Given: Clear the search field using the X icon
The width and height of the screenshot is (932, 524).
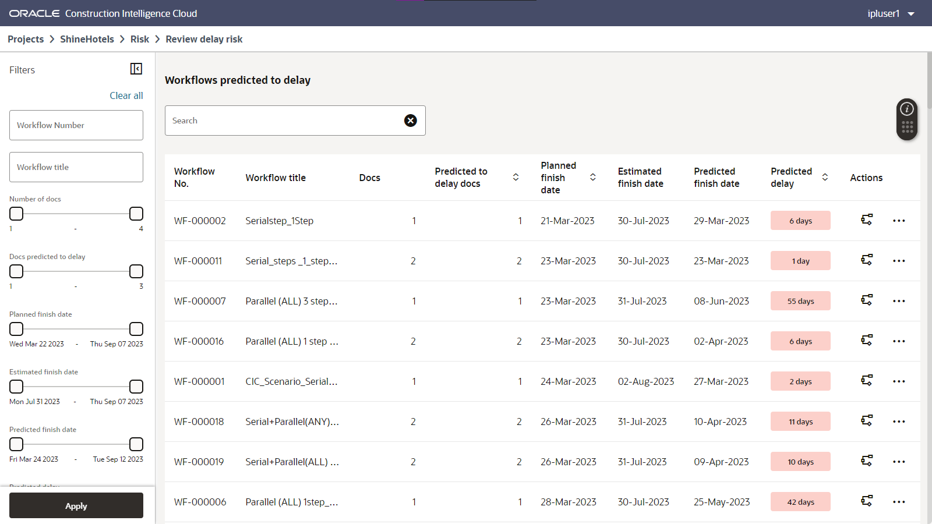Looking at the screenshot, I should pos(411,121).
